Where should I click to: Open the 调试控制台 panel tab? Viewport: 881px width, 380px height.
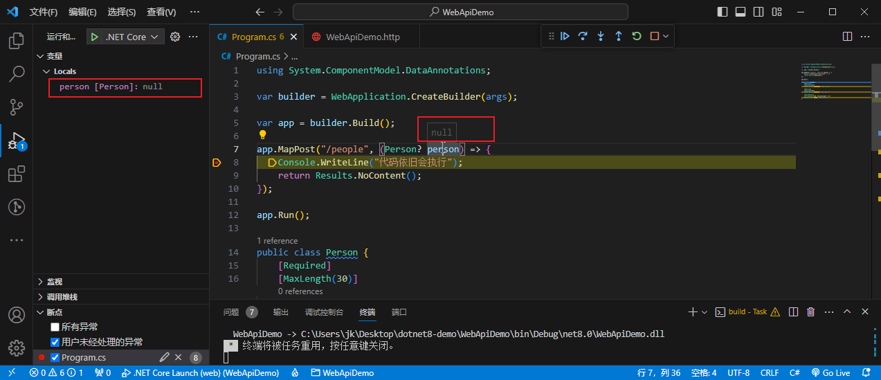click(324, 312)
